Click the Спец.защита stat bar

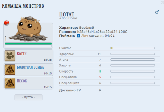[133, 83]
